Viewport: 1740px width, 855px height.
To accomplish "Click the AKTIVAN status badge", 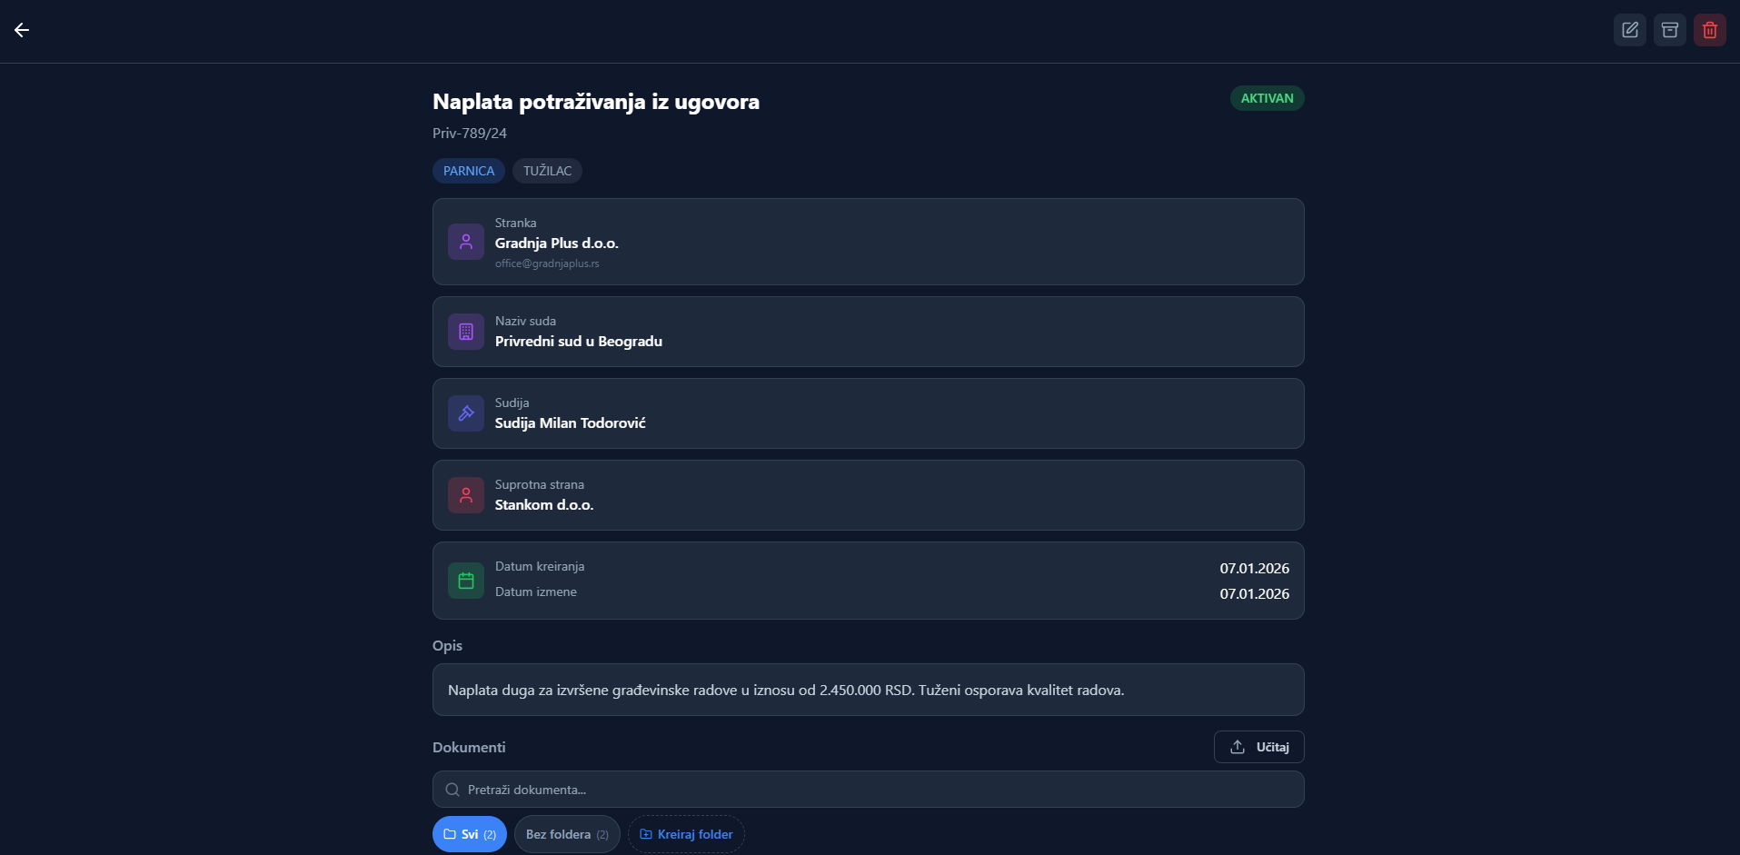I will point(1267,98).
